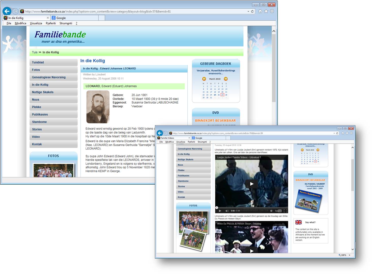Go to next month in large calendar
This screenshot has width=372, height=275.
point(226,79)
